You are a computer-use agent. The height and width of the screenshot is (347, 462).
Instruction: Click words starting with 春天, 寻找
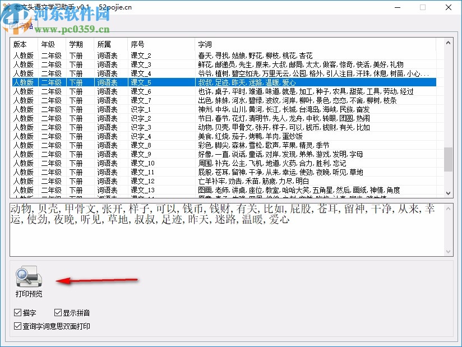coord(255,55)
